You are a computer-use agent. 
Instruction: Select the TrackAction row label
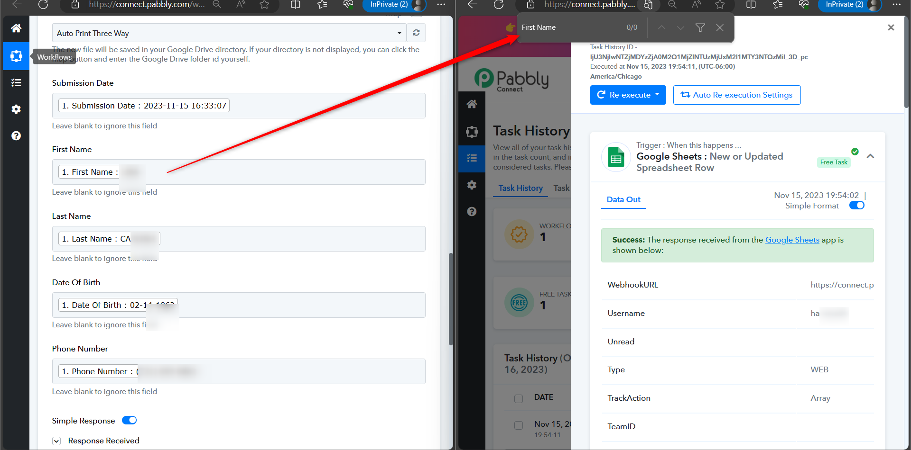tap(629, 398)
